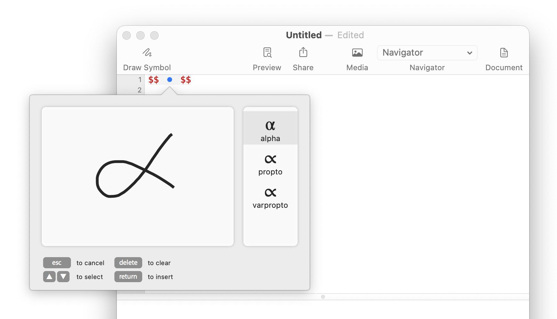The width and height of the screenshot is (557, 319).
Task: Click the blue placeholder dot in line 1
Action: (x=170, y=80)
